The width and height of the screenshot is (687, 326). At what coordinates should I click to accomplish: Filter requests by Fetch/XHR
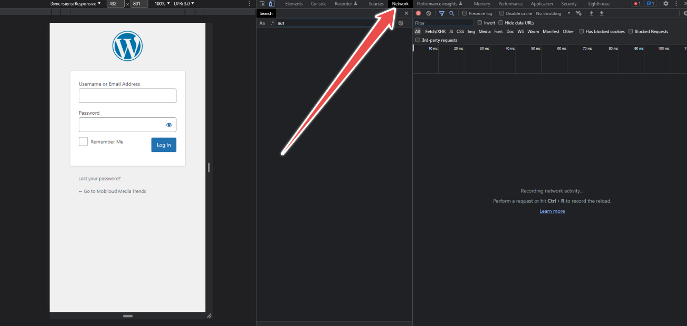click(x=435, y=32)
